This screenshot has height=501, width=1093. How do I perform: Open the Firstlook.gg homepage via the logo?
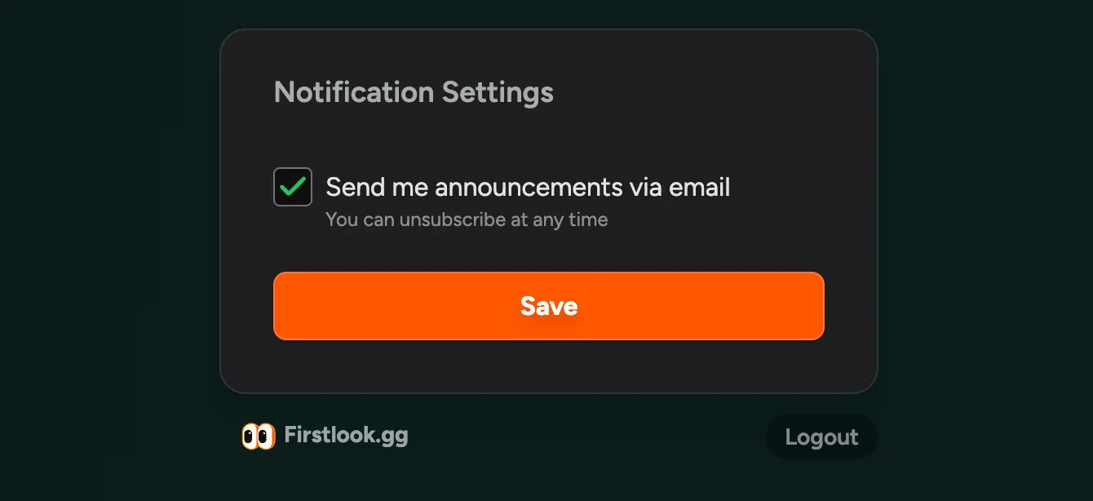click(x=326, y=436)
